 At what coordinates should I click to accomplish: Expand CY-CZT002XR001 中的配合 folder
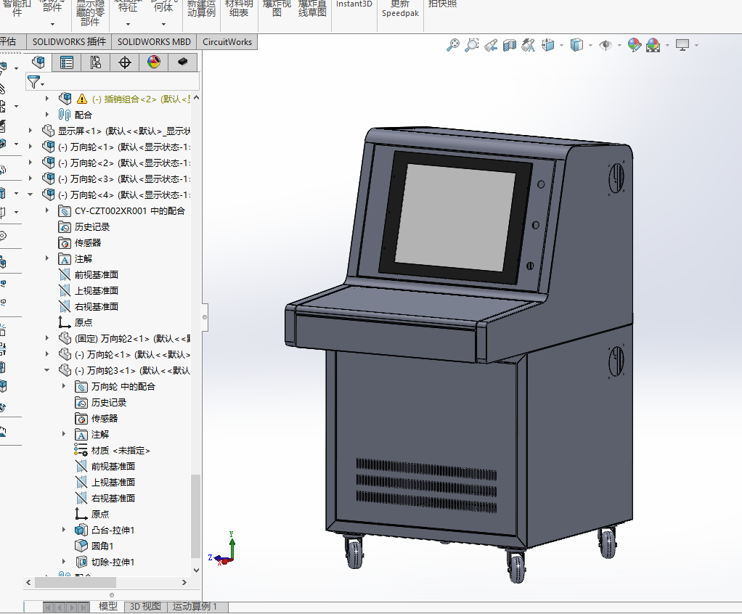coord(47,210)
